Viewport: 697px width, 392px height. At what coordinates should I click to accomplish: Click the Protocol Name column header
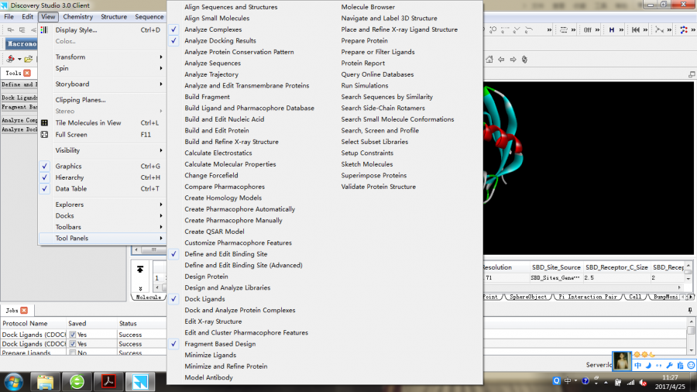33,324
